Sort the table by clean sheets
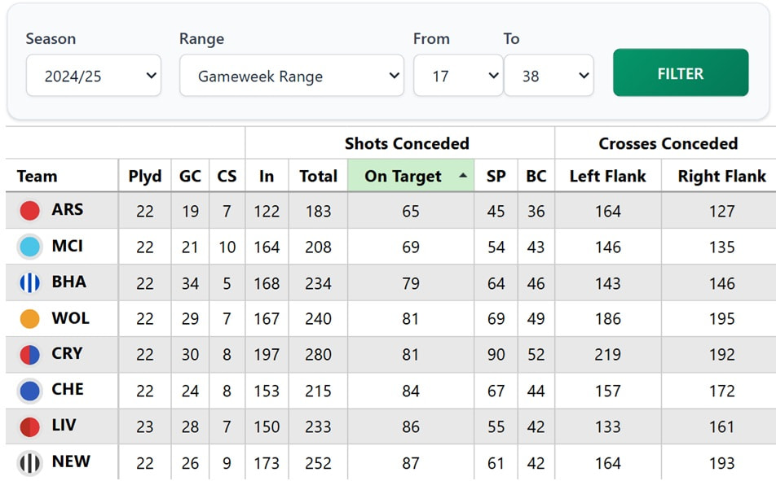The width and height of the screenshot is (776, 481). pos(226,176)
